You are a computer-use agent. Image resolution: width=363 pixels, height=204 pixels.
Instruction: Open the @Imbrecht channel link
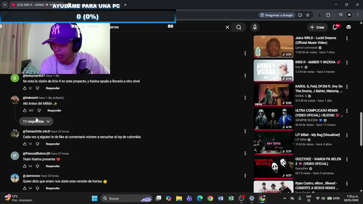click(30, 98)
